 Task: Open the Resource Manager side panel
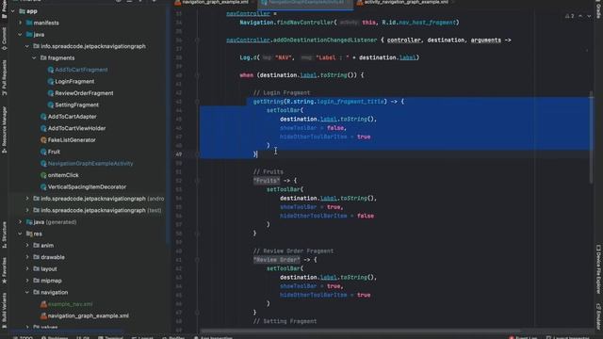click(x=4, y=130)
